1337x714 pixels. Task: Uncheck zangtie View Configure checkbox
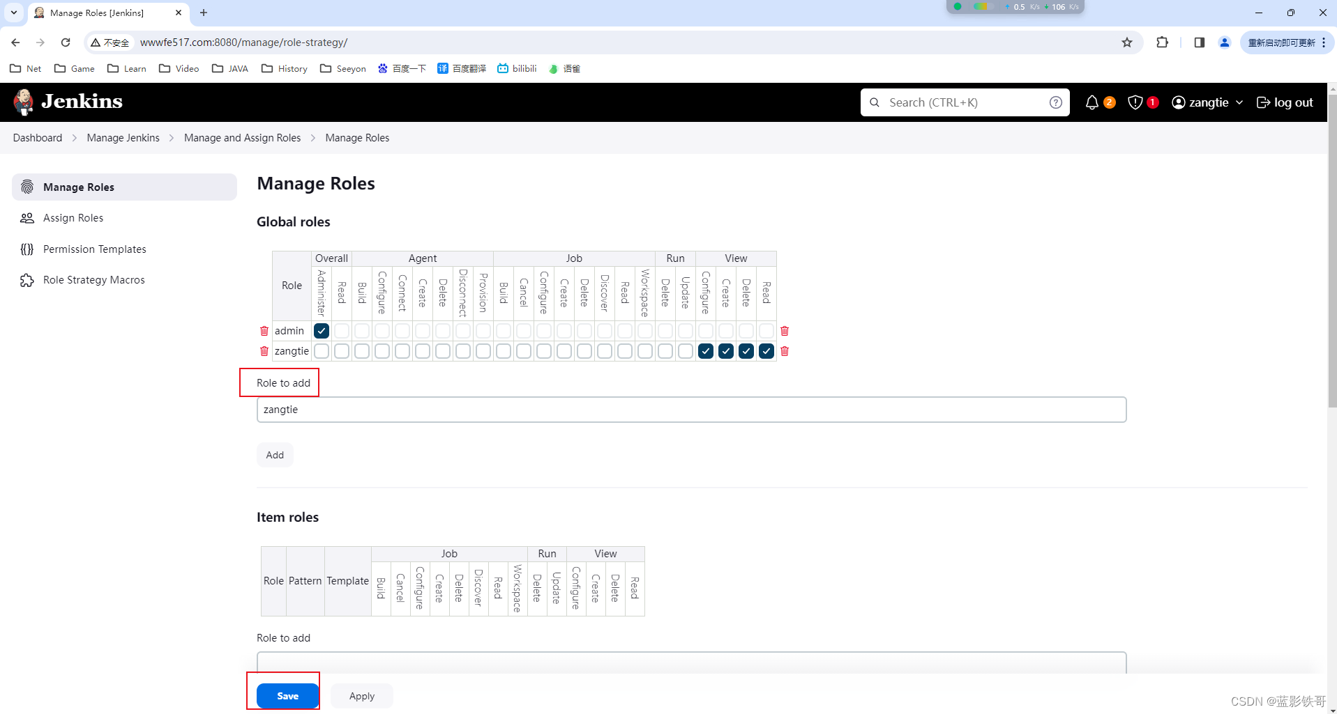pos(706,351)
